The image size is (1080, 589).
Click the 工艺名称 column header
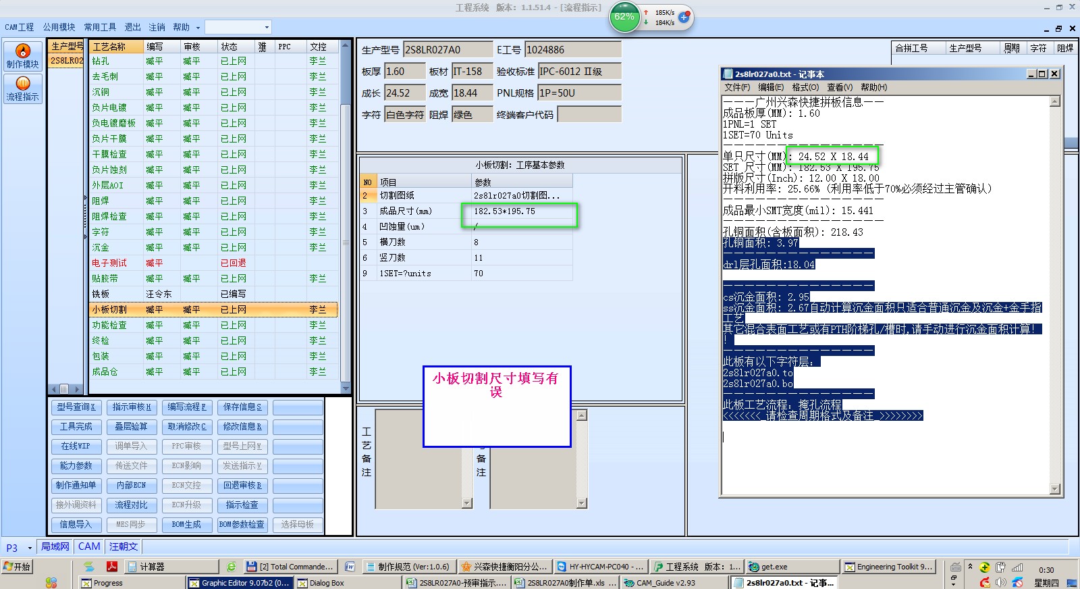point(117,47)
